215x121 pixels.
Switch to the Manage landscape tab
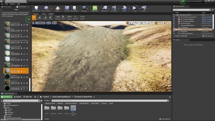pos(36,14)
